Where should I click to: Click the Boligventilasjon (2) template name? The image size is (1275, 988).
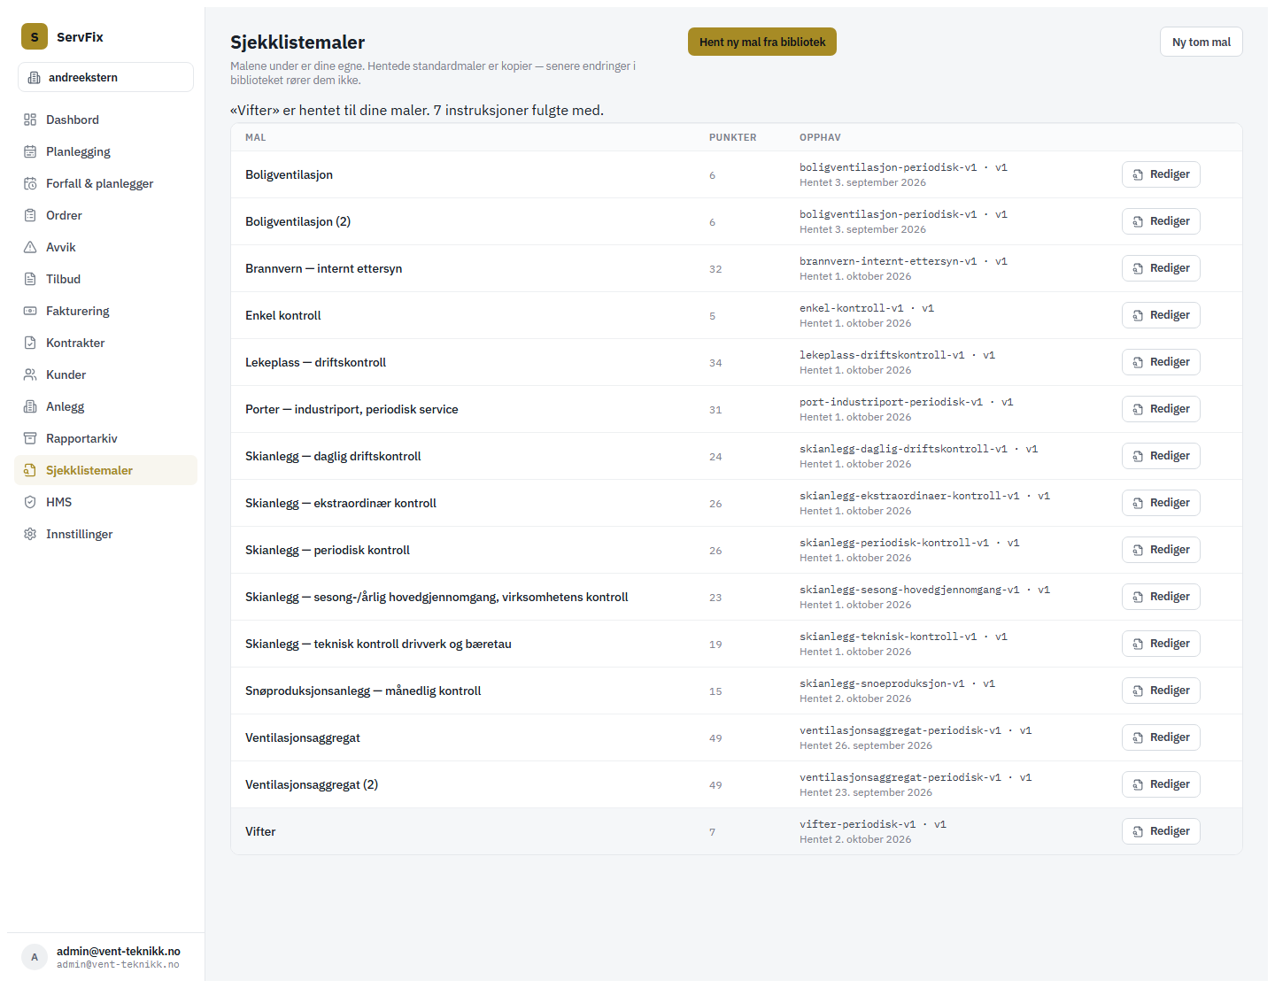297,221
